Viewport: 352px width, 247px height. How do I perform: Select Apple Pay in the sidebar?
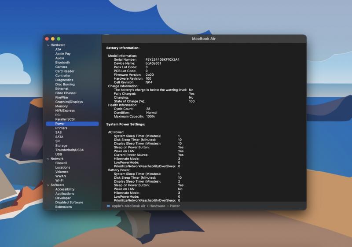click(x=63, y=54)
